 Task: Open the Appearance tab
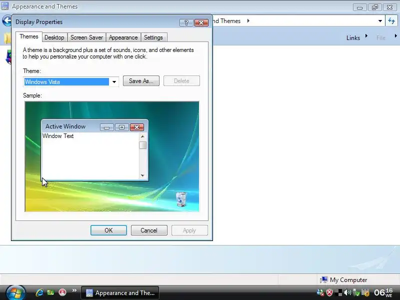123,37
